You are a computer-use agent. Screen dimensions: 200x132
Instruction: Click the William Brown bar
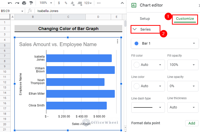tap(80, 70)
